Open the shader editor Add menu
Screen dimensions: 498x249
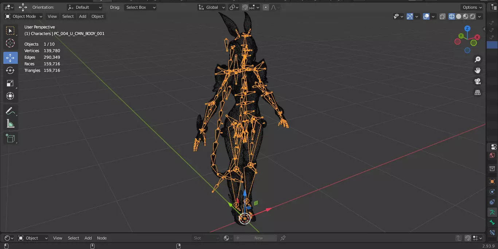pyautogui.click(x=88, y=238)
